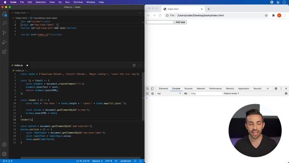Toggle the console sidebar
289x163 pixels.
(x=147, y=94)
